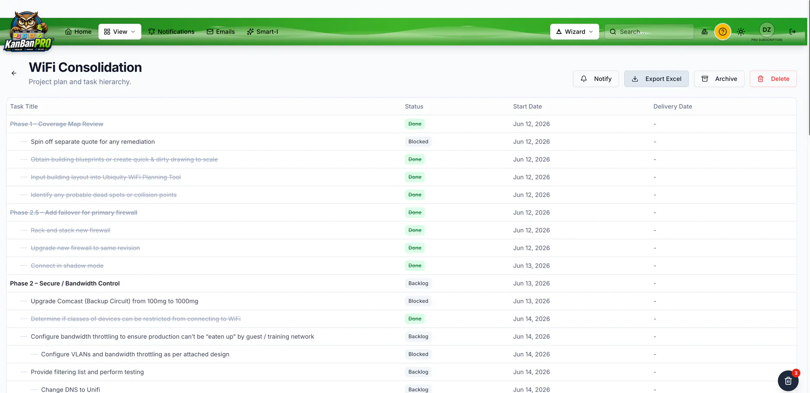Image resolution: width=810 pixels, height=393 pixels.
Task: Click start date Jun 13, 2026 of Connect in shadow mode
Action: [531, 266]
